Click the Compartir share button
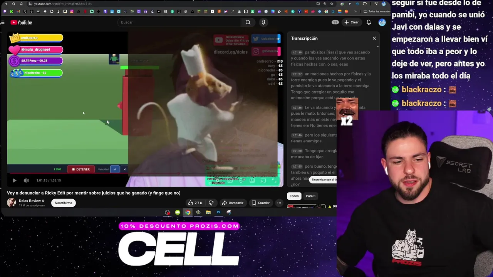 [232, 203]
